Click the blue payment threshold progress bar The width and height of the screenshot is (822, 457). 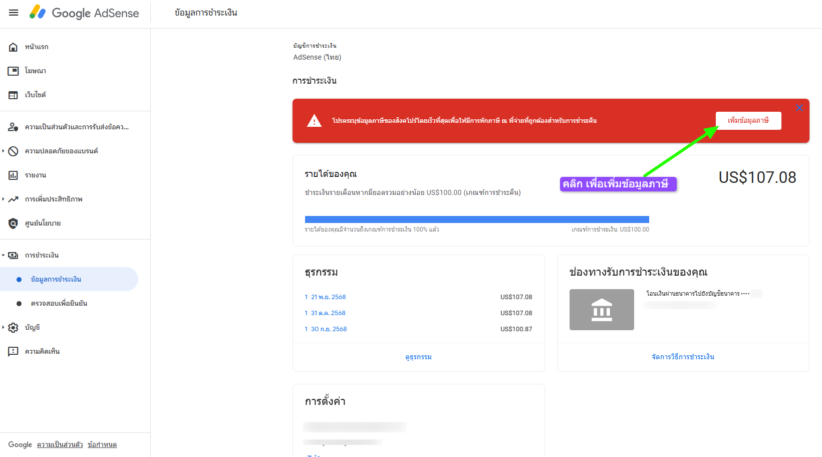click(x=476, y=219)
